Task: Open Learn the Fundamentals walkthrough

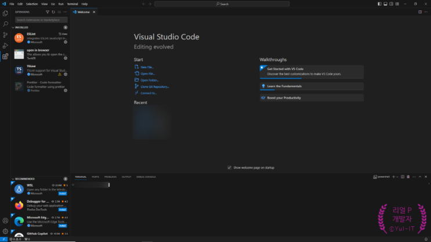Action: [x=312, y=86]
